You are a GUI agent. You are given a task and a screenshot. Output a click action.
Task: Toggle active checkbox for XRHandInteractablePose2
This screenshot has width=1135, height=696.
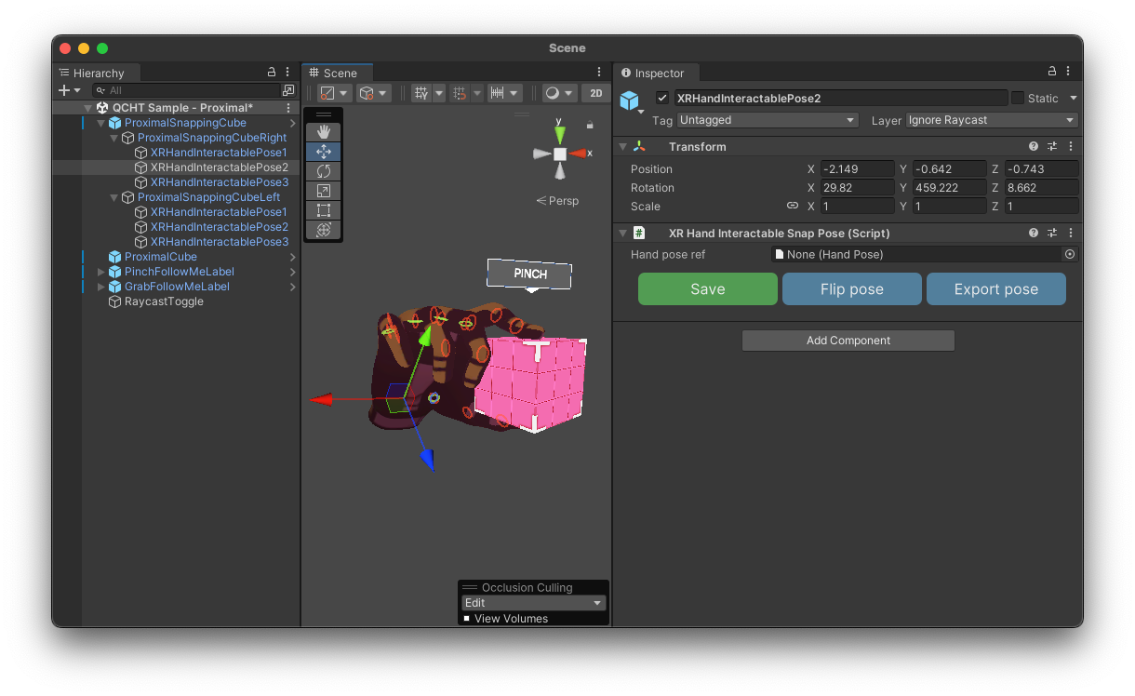(x=662, y=98)
